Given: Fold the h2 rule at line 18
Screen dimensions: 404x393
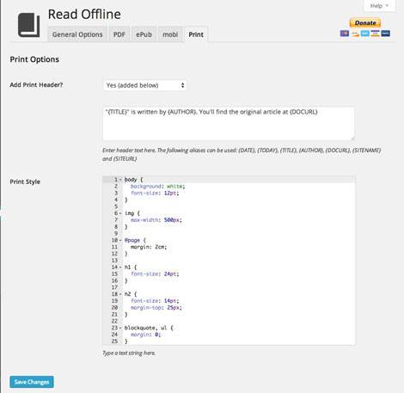Looking at the screenshot, I should click(120, 294).
